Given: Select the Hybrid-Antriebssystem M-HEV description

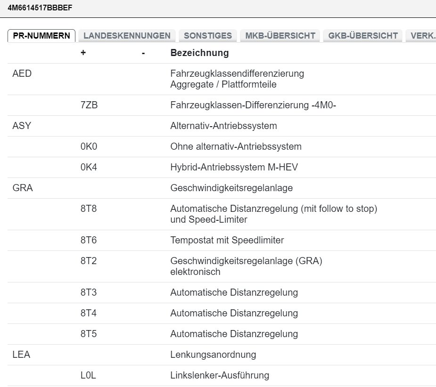Looking at the screenshot, I should click(234, 168).
